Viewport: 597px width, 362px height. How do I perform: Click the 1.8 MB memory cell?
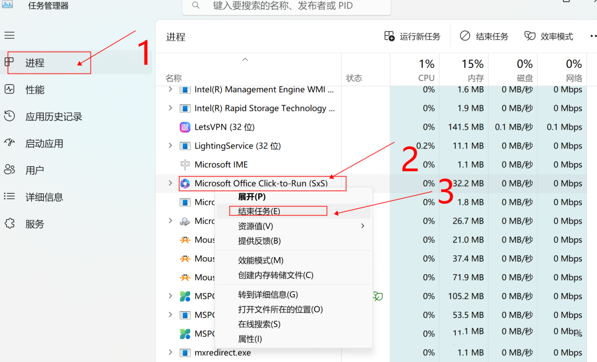tap(470, 203)
